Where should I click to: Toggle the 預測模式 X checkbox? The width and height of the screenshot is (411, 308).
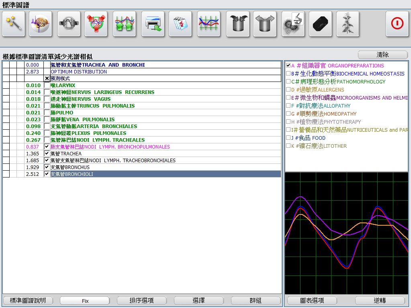(47, 79)
